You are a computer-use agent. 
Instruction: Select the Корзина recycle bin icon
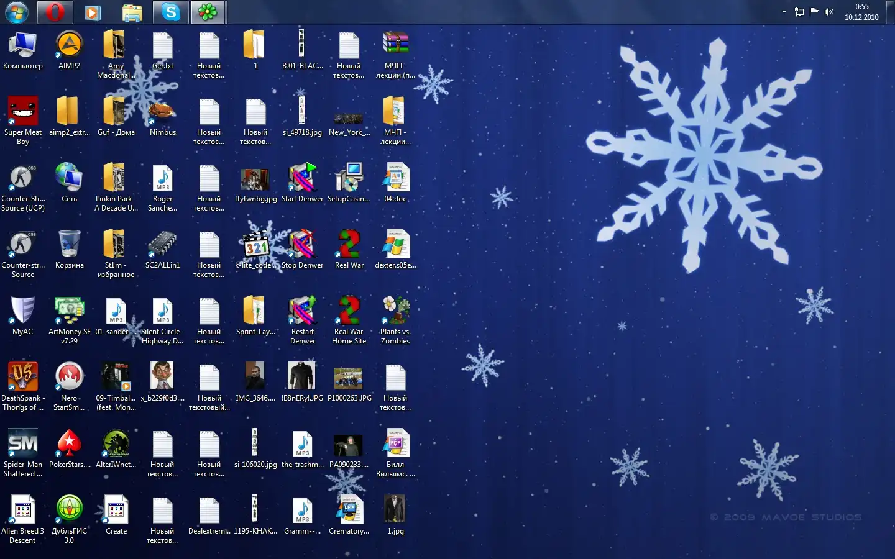pyautogui.click(x=69, y=245)
